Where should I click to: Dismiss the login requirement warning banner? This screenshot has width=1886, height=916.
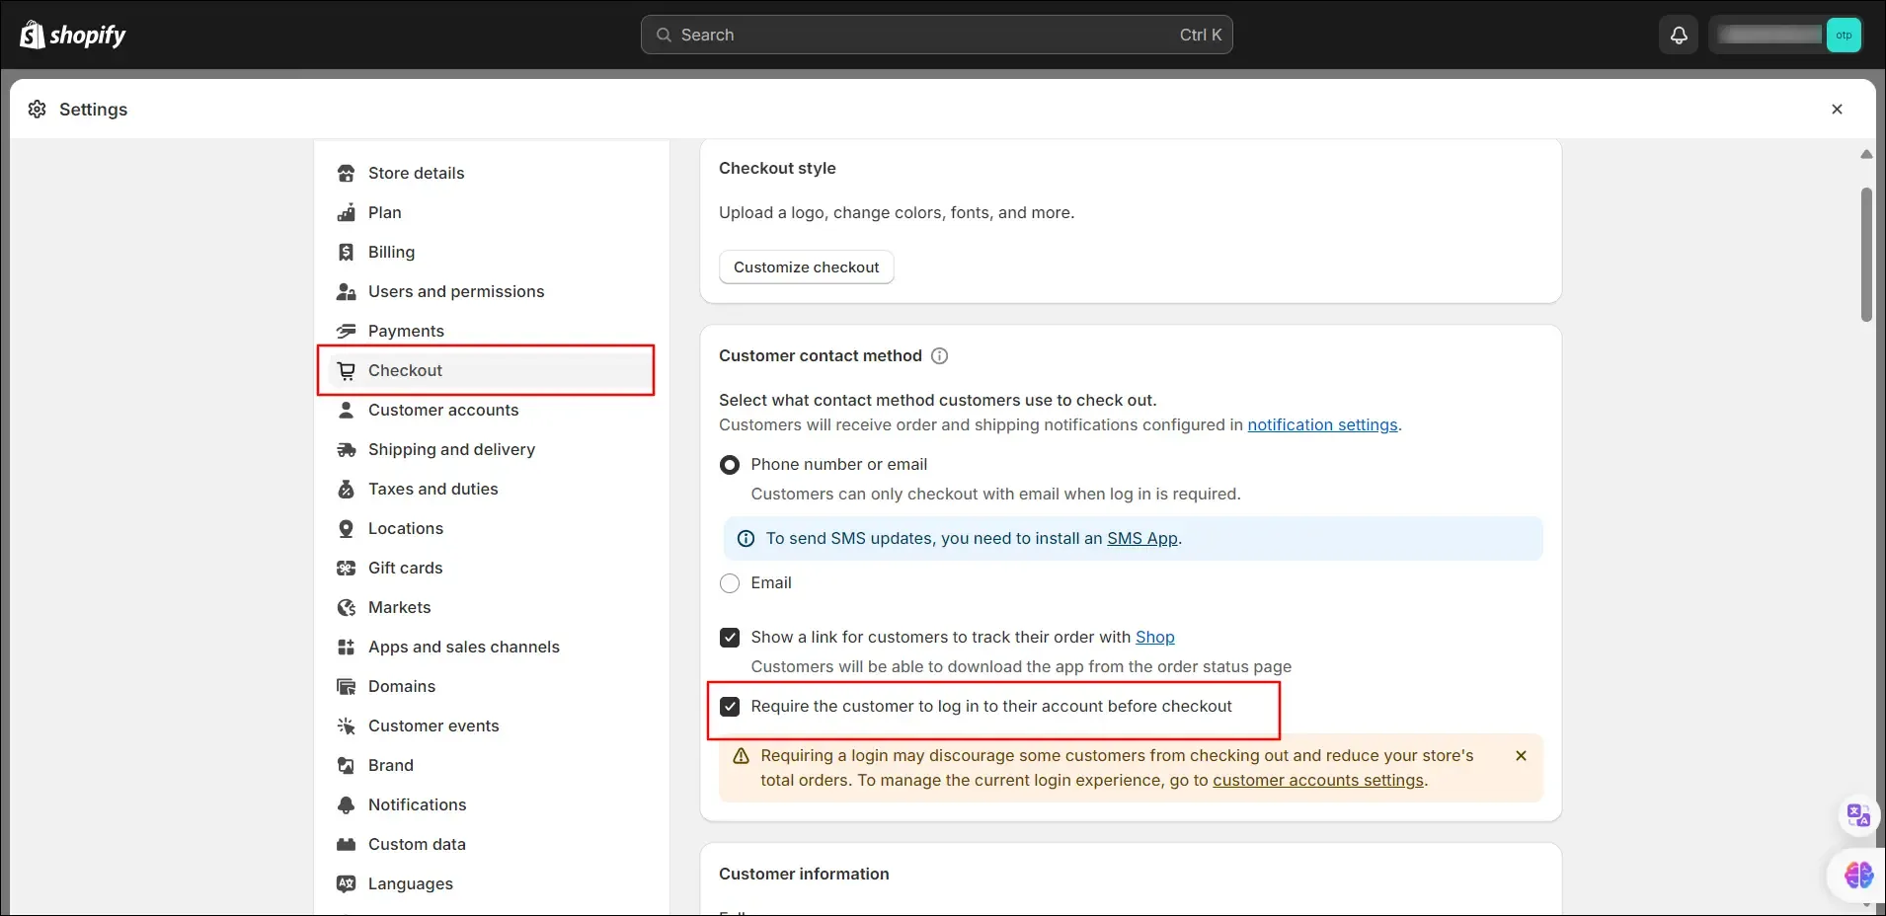click(x=1521, y=756)
